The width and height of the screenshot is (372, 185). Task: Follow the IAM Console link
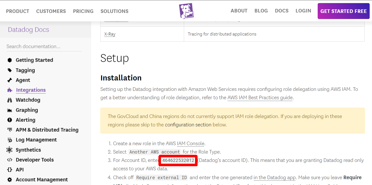tap(190, 143)
